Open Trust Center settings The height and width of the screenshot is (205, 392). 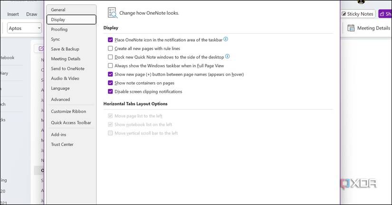coord(71,145)
